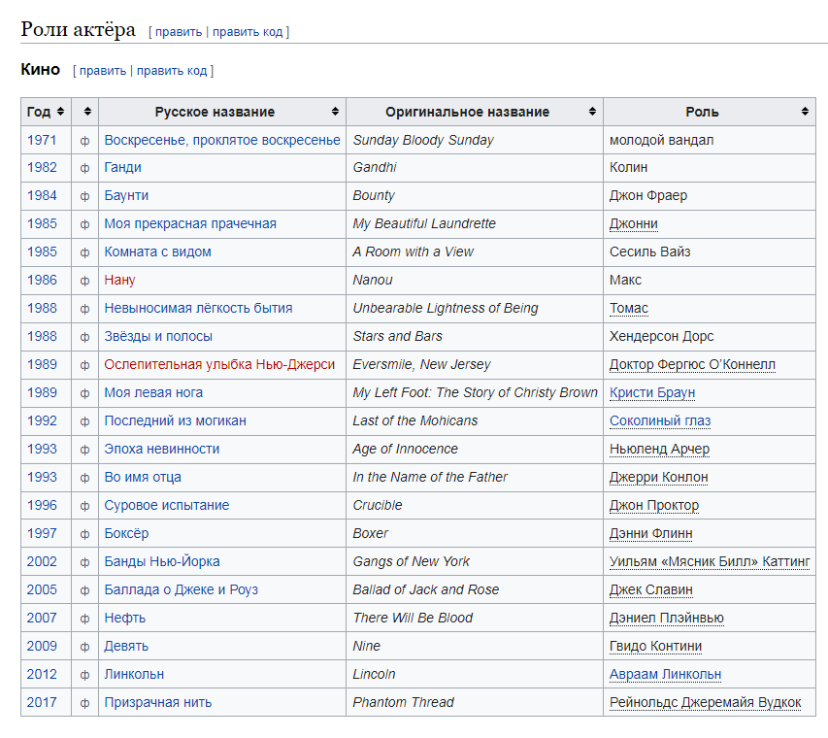Open the year link 1971
Image resolution: width=828 pixels, height=738 pixels.
(x=42, y=140)
